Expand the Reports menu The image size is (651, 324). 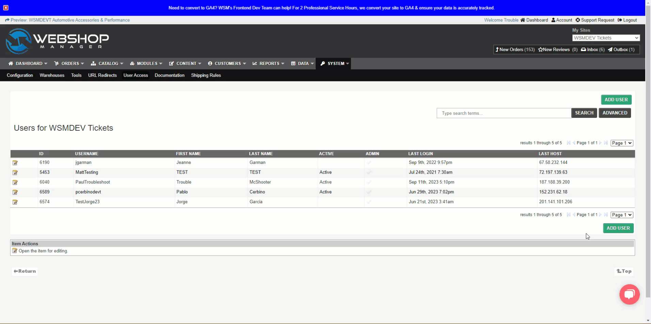[268, 64]
